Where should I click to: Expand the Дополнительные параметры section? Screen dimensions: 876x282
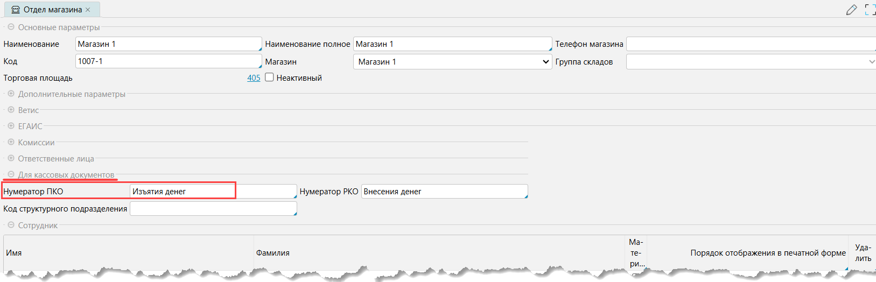point(11,94)
